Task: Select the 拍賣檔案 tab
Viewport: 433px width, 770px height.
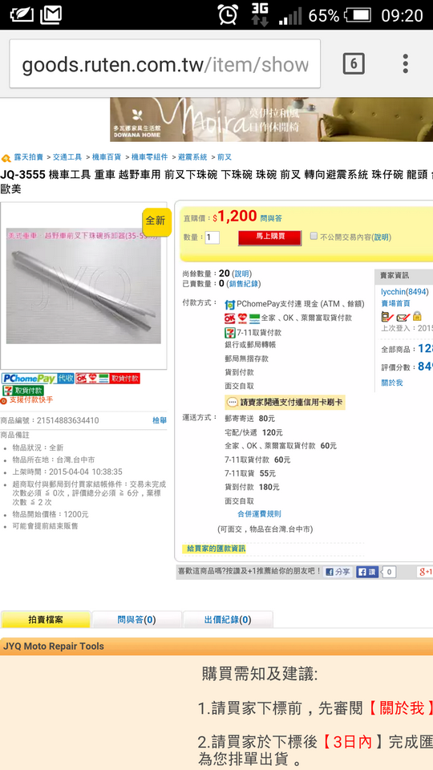Action: coord(46,620)
